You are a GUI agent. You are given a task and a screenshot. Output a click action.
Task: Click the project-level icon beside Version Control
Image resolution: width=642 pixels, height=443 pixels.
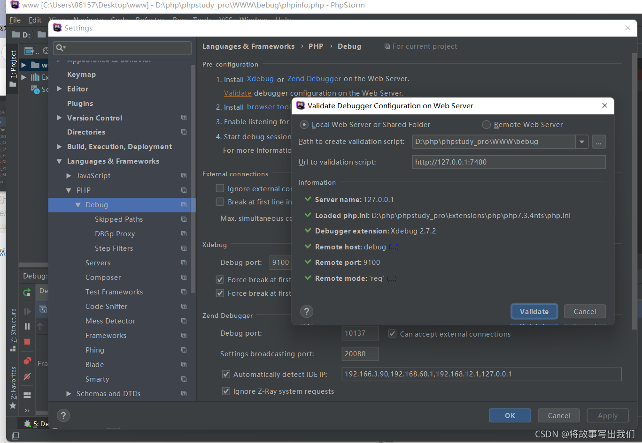point(184,118)
